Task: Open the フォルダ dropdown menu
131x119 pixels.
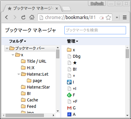Action: tap(18, 41)
